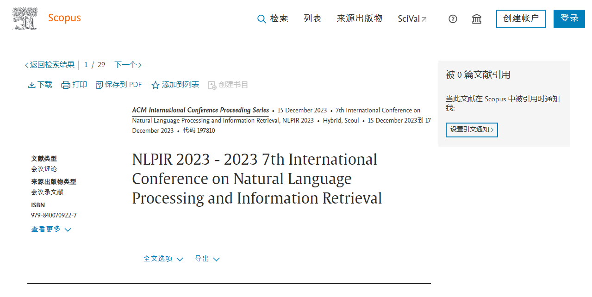Go back via 返回检索结果 link
Viewport: 592px width, 297px height.
(50, 65)
